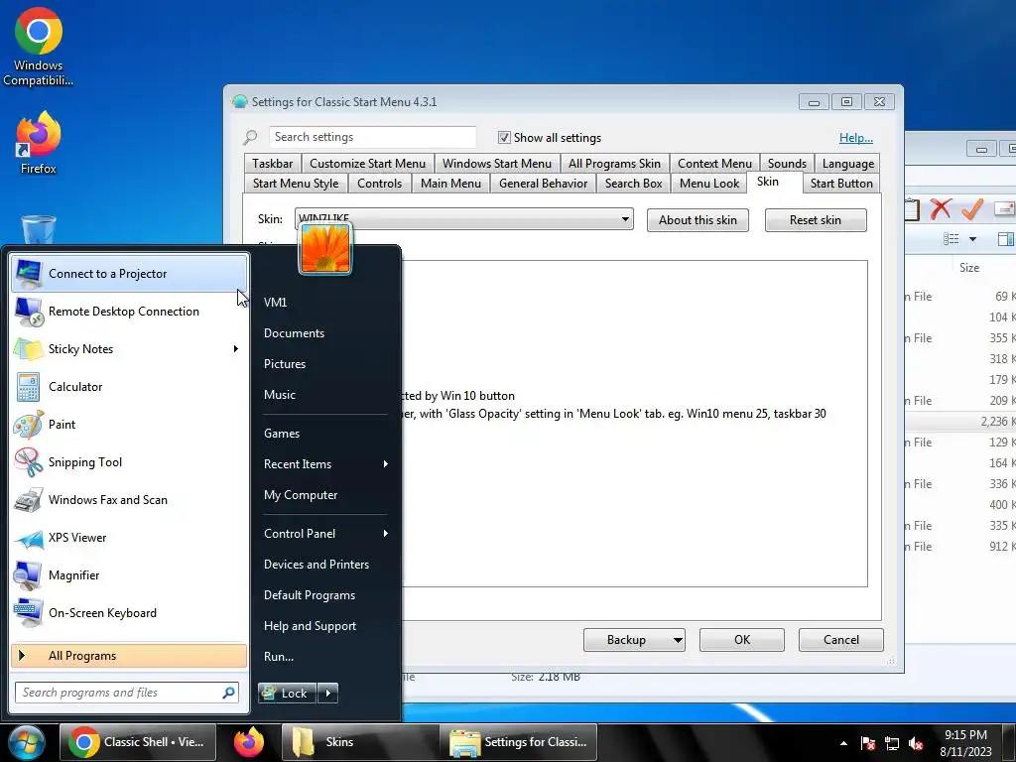Expand the Recent Items submenu
Viewport: 1016px width, 762px height.
click(386, 464)
